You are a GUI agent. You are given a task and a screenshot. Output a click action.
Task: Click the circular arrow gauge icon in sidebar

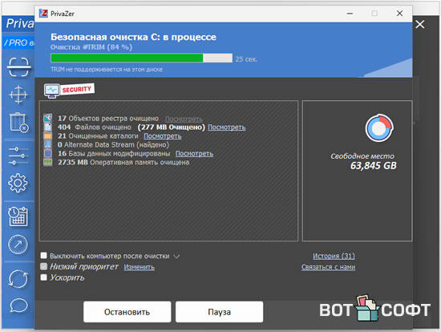[x=18, y=245]
